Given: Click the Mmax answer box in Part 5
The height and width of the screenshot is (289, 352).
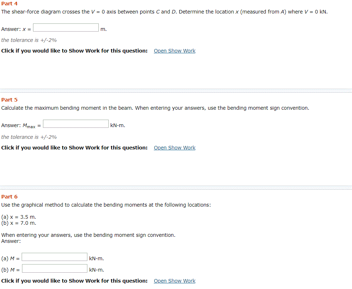Looking at the screenshot, I should click(76, 124).
